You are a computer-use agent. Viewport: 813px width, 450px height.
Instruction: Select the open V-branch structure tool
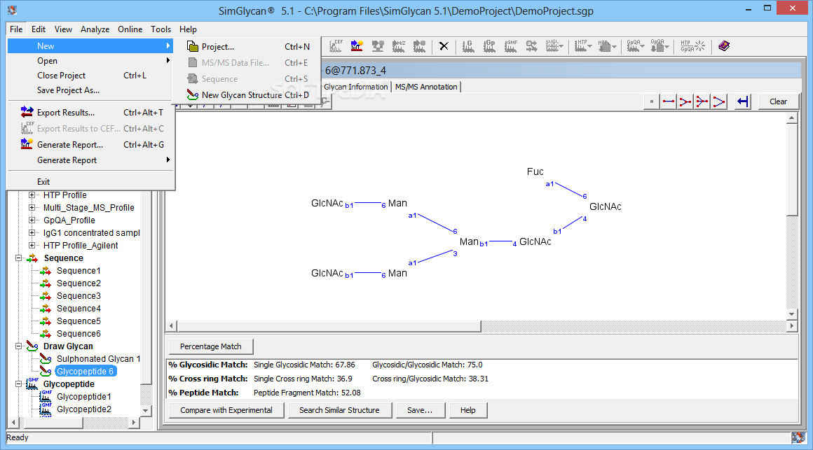point(718,101)
